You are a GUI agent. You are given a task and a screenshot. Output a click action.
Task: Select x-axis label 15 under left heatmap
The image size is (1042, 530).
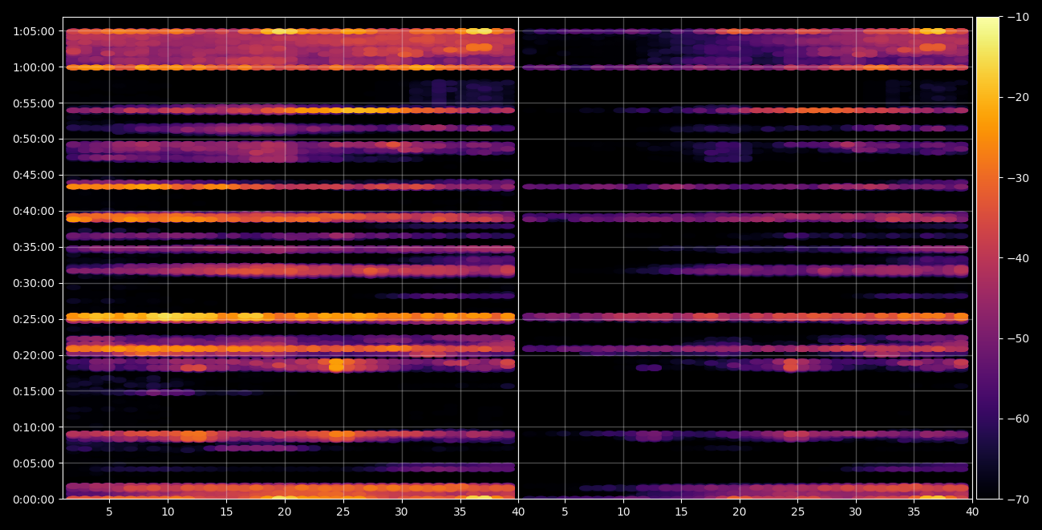click(226, 511)
